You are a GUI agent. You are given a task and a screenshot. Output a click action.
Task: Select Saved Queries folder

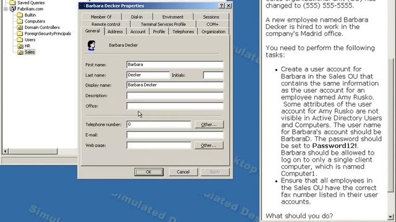click(x=31, y=2)
